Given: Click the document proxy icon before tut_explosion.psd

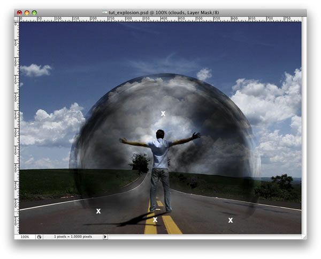Looking at the screenshot, I should pyautogui.click(x=105, y=12).
